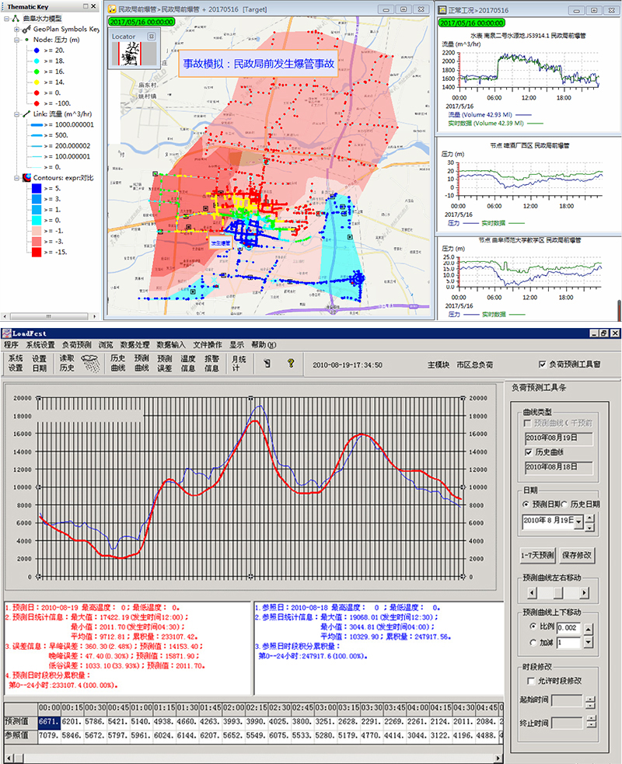
Task: Toggle the 历史曲线 checkbox
Action: tap(529, 452)
